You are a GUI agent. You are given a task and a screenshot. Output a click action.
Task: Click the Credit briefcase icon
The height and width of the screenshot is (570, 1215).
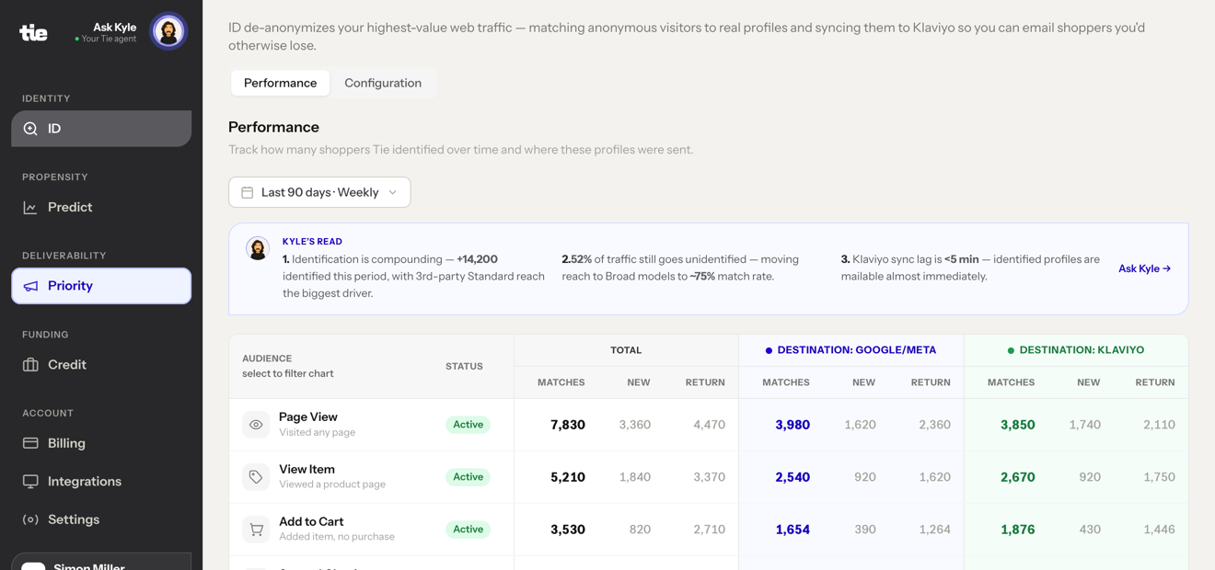(30, 365)
